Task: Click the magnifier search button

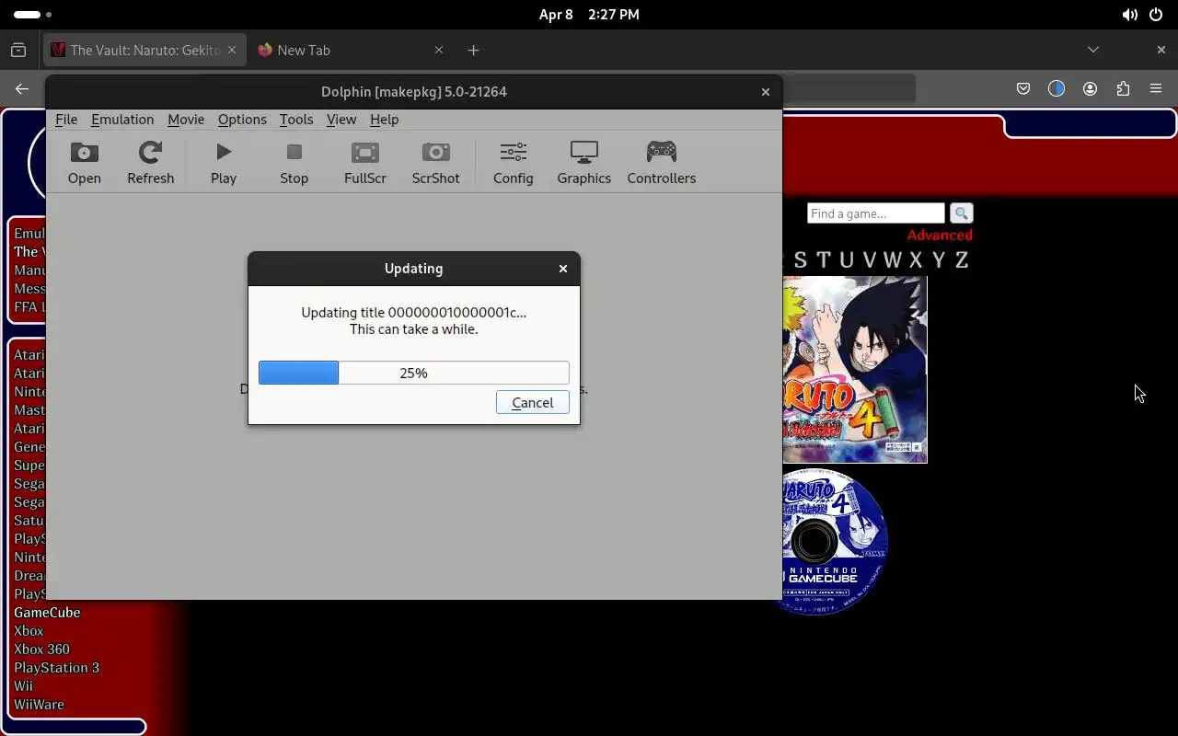Action: [961, 213]
